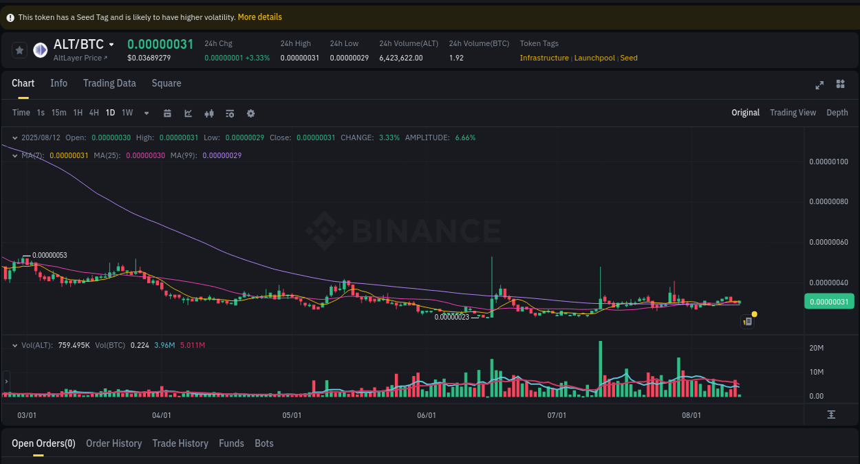Collapse the Vol(ALT) volume legend row
The height and width of the screenshot is (464, 860).
[x=14, y=345]
